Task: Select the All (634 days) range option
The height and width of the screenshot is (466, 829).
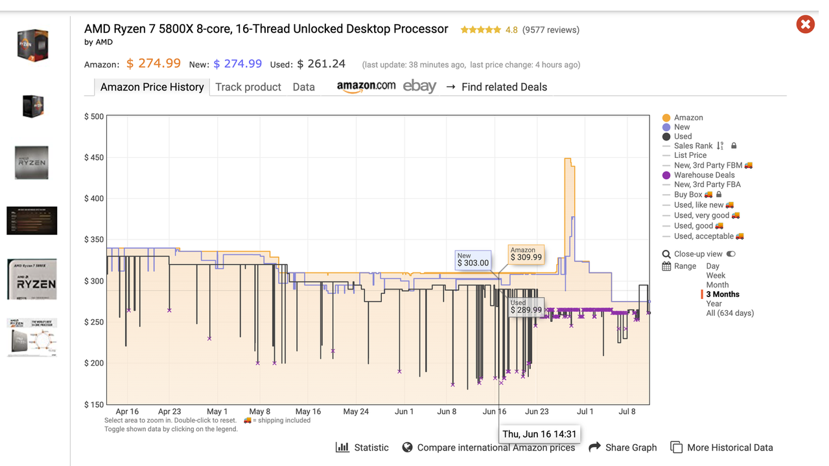Action: tap(730, 313)
